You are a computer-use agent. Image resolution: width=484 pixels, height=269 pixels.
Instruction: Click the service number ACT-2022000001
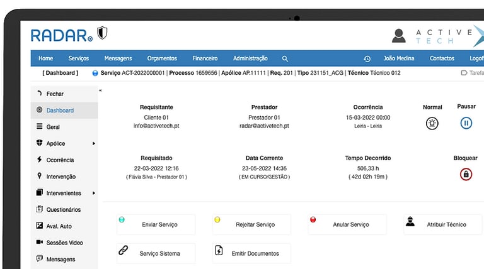143,73
